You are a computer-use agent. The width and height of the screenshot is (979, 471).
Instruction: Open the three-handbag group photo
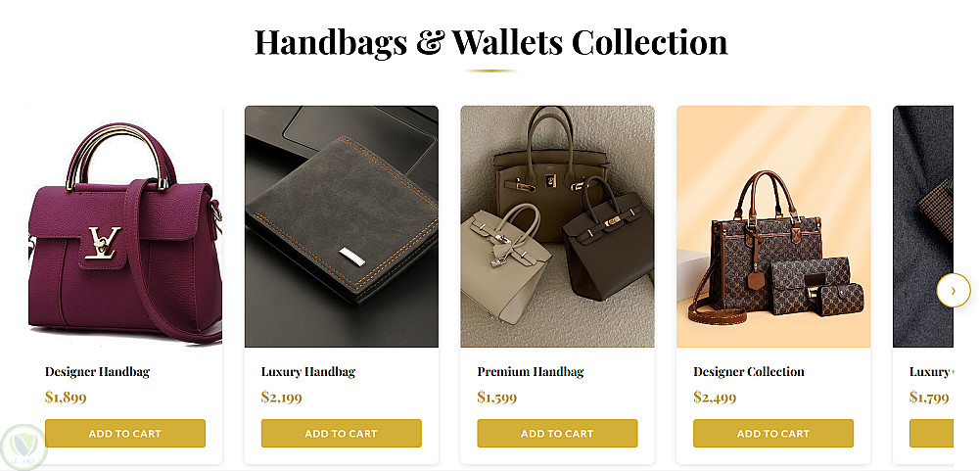(557, 226)
